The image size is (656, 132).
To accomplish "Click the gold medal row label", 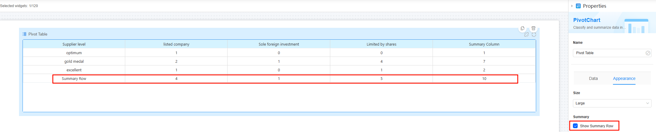I will click(x=74, y=61).
